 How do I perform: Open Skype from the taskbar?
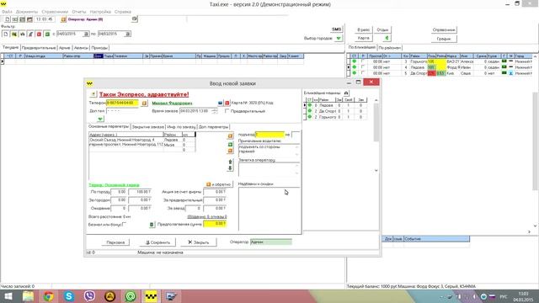69,296
